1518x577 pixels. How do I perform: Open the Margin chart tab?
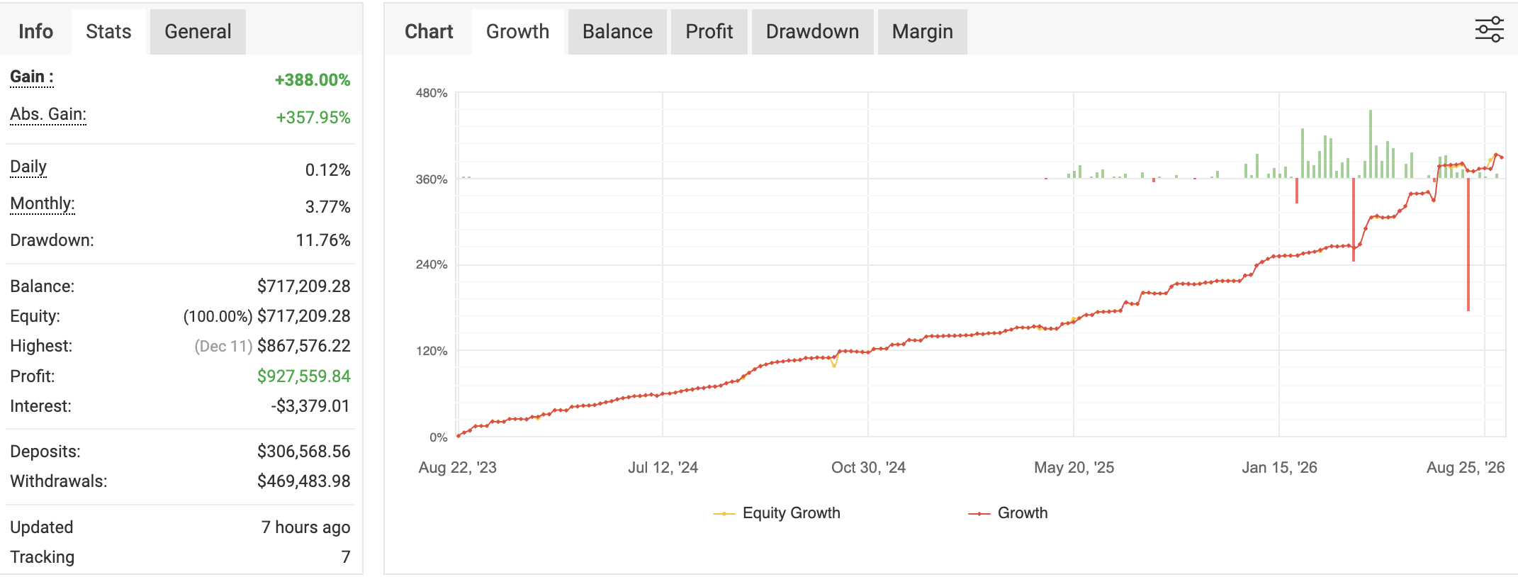coord(922,32)
